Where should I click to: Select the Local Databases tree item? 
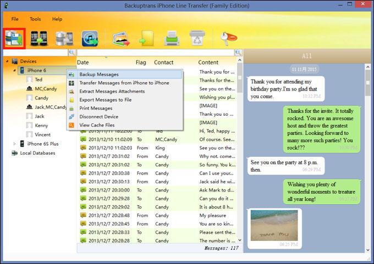click(38, 153)
